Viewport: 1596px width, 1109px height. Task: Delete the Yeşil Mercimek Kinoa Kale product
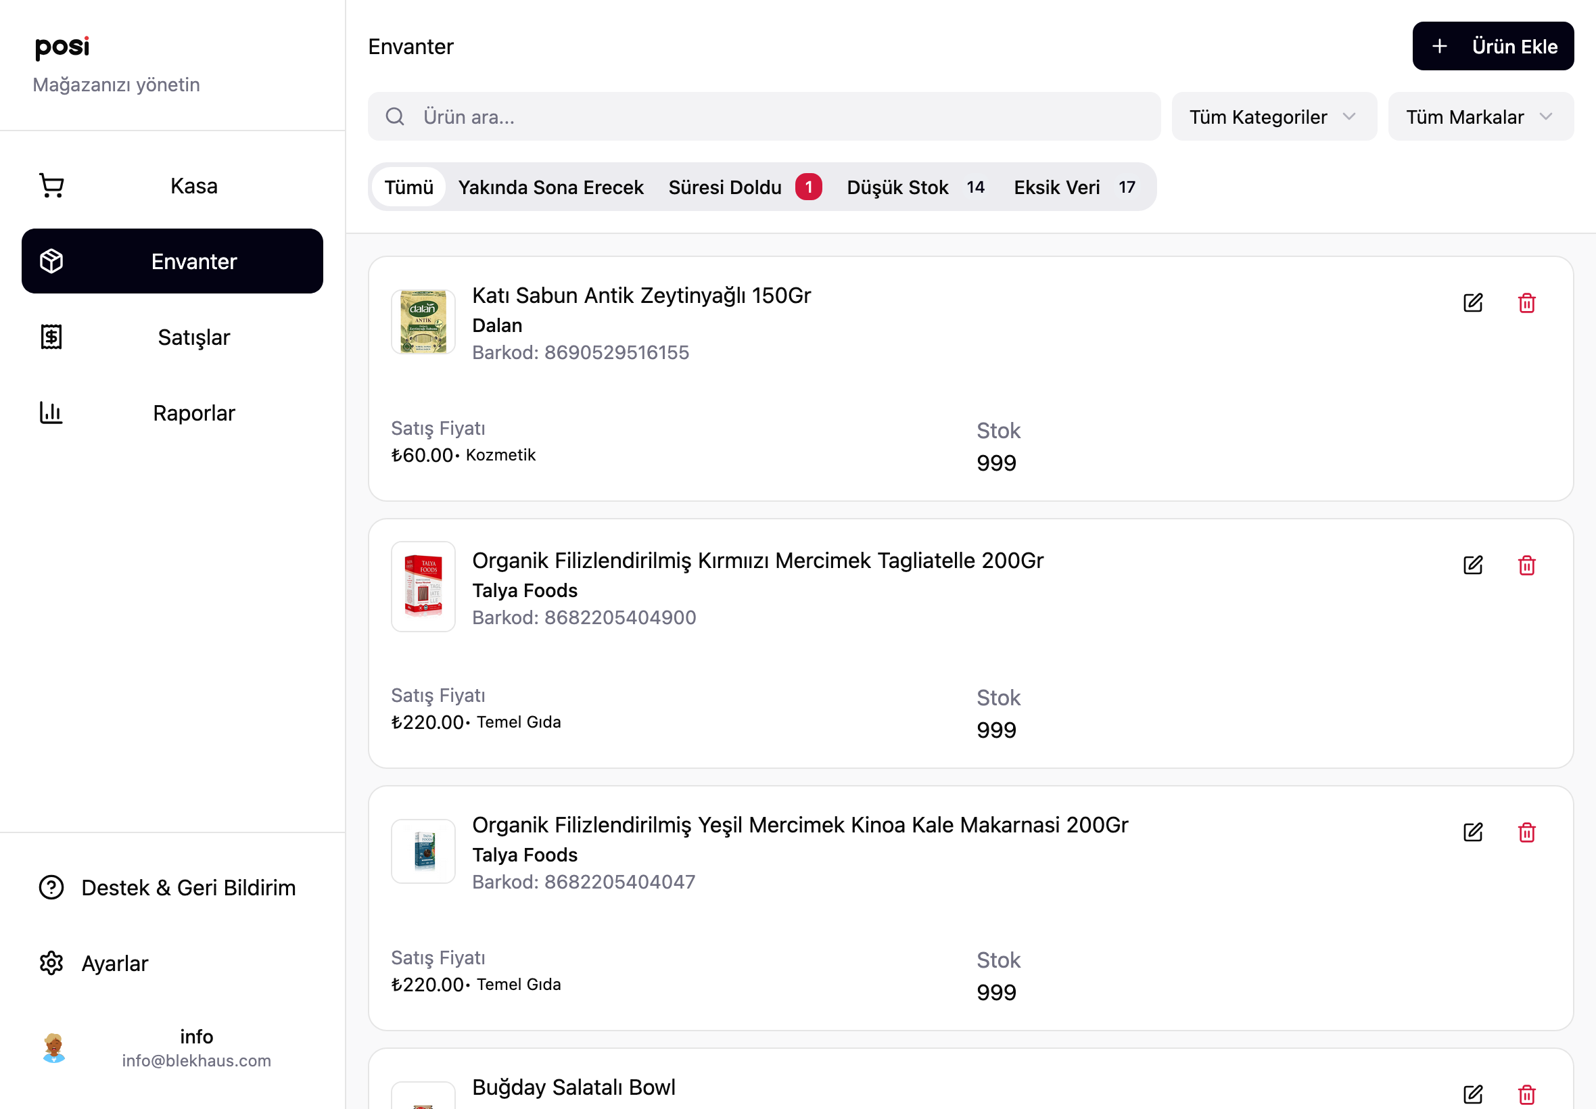point(1527,832)
